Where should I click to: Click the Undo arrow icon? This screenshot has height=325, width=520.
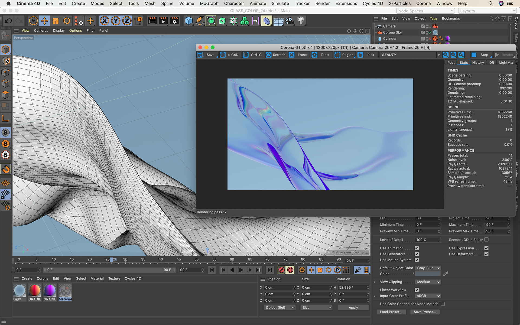click(8, 21)
